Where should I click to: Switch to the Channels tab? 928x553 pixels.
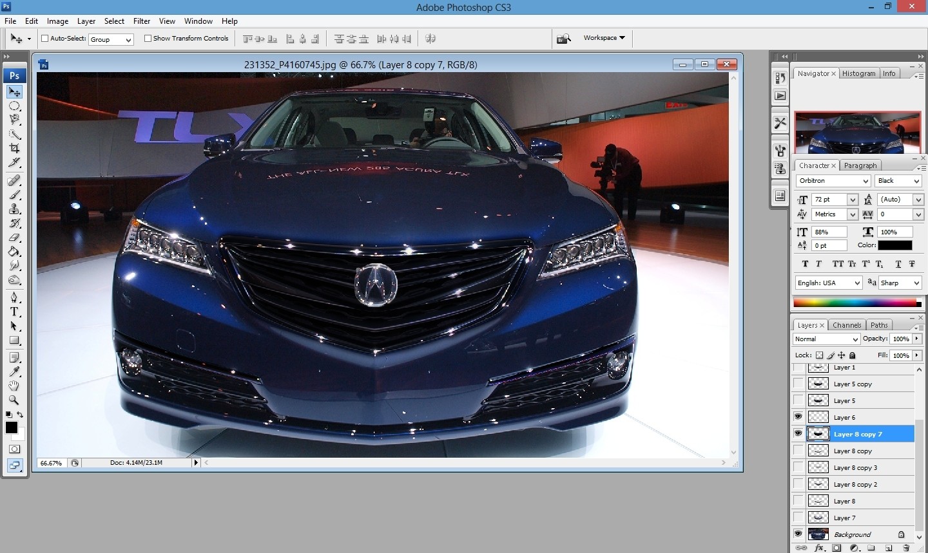pos(847,325)
